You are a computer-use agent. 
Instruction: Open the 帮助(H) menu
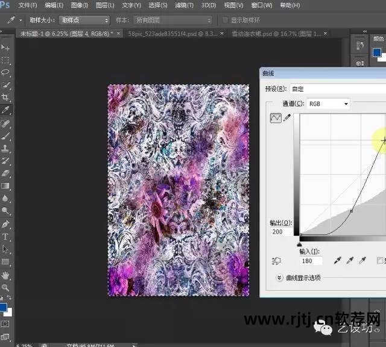pyautogui.click(x=290, y=5)
